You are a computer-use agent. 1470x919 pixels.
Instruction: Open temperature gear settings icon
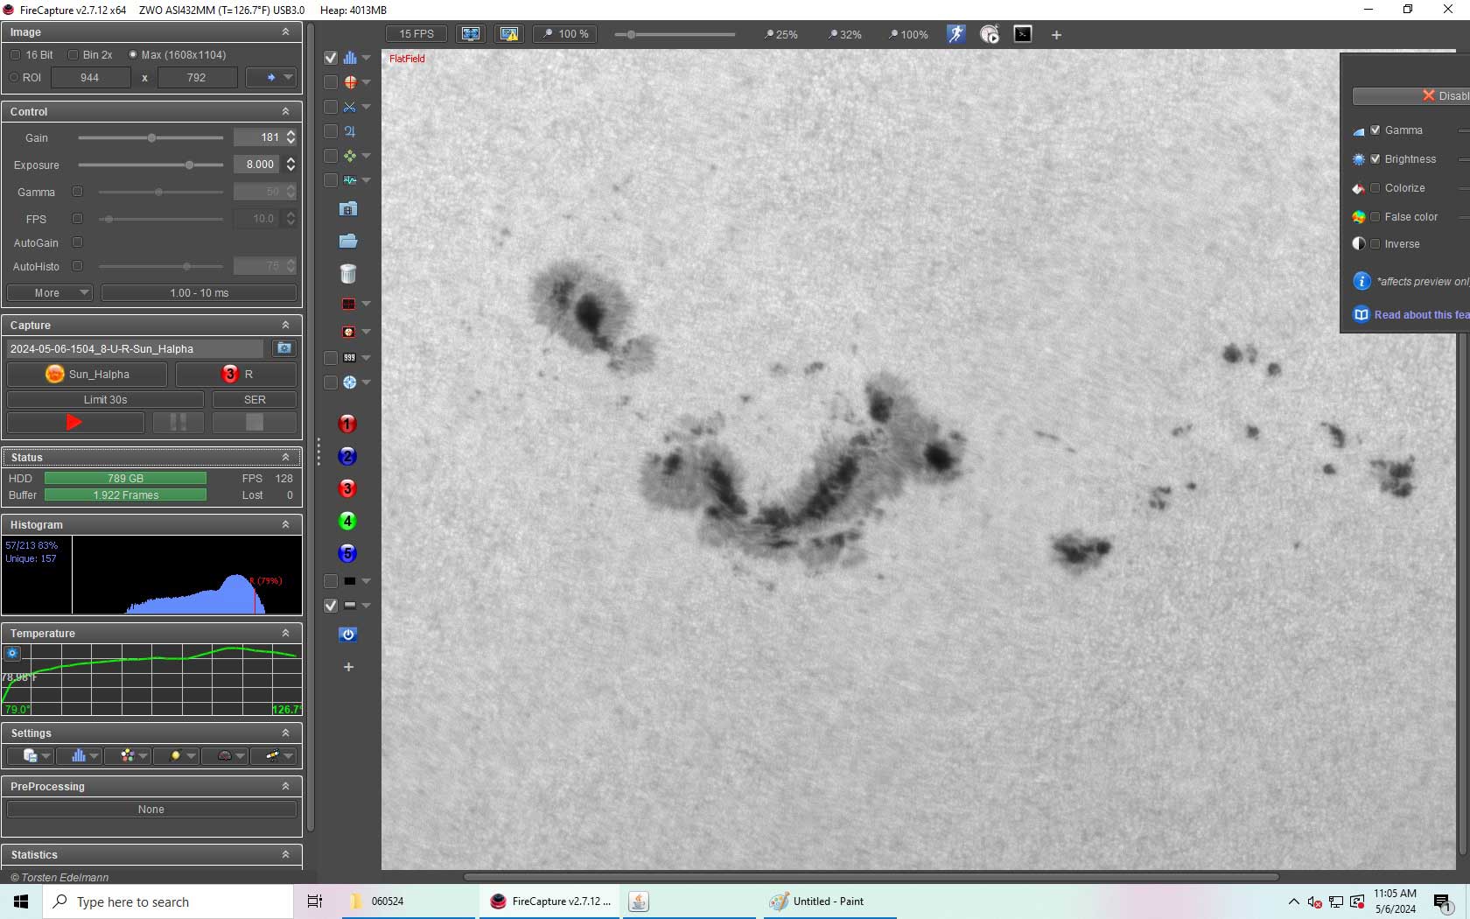pos(12,653)
